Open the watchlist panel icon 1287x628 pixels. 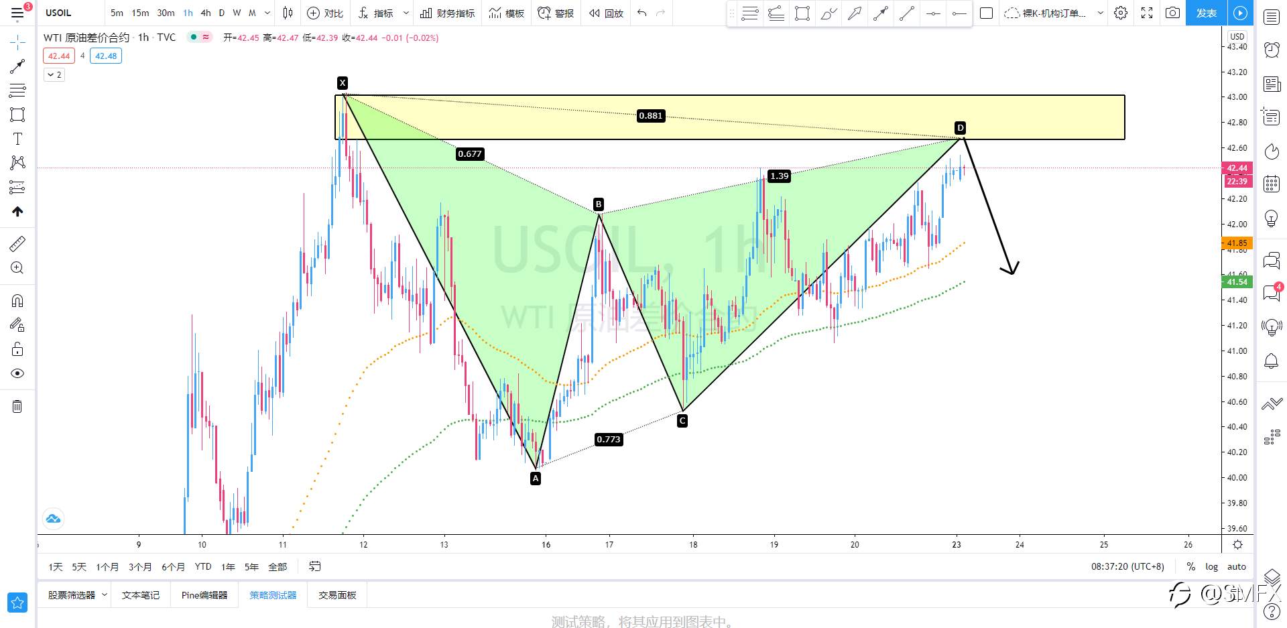tap(1272, 17)
